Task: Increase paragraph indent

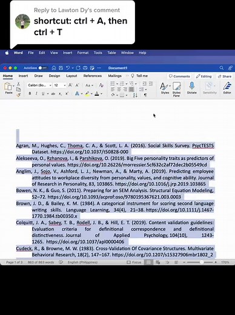Action: [x=151, y=84]
